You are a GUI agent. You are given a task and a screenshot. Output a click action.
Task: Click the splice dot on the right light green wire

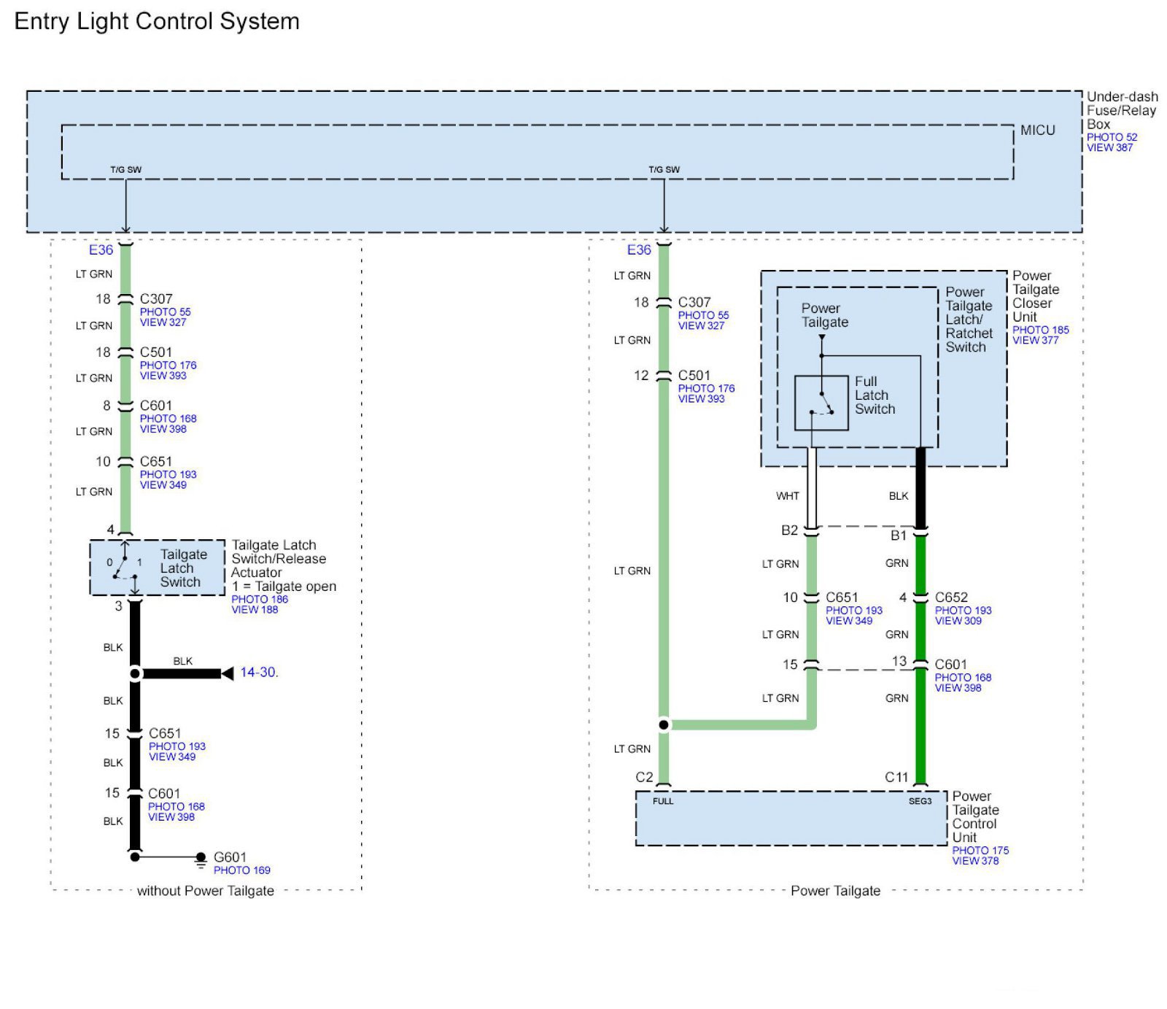click(663, 724)
